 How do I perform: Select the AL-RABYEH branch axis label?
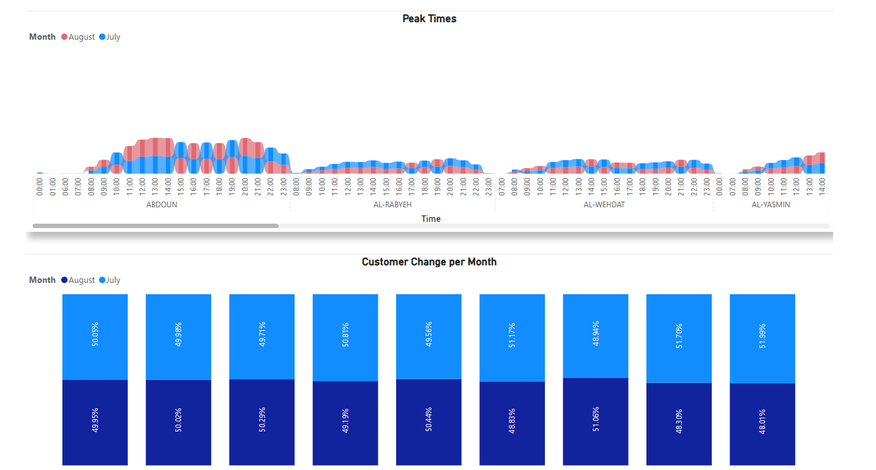pos(392,205)
